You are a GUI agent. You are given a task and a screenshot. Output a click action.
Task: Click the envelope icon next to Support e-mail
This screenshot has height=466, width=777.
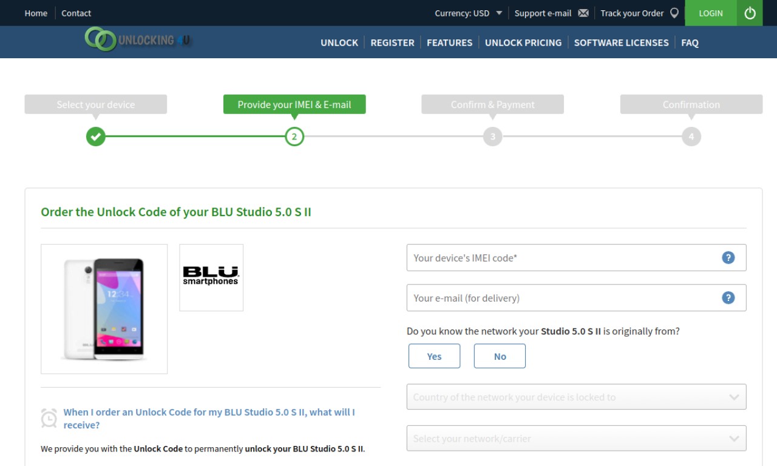pos(583,13)
